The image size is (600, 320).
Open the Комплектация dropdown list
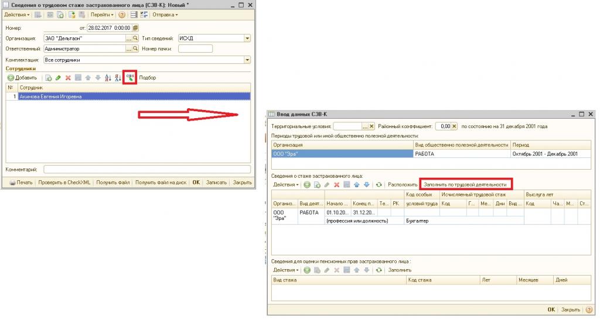point(247,60)
